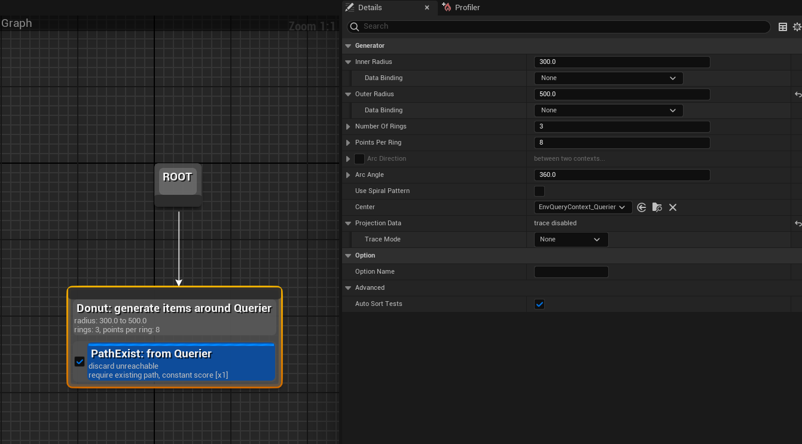Click the Use Spiral Pattern label

pyautogui.click(x=382, y=191)
